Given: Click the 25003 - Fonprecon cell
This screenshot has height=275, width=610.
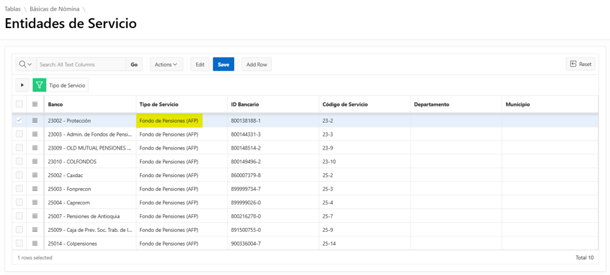Looking at the screenshot, I should 90,189.
